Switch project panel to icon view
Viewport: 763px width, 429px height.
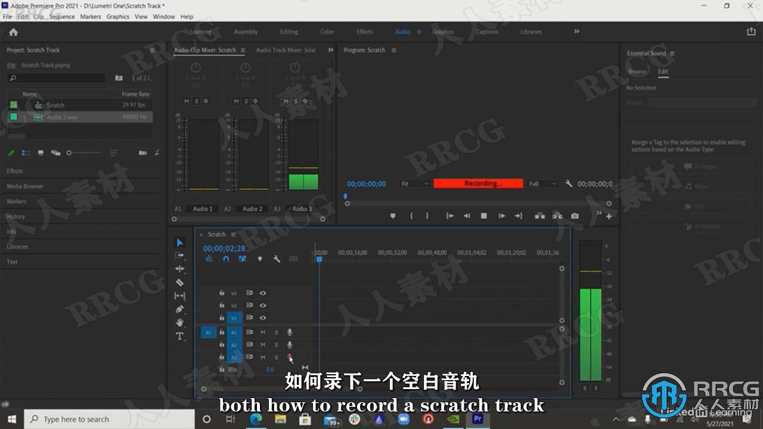41,153
